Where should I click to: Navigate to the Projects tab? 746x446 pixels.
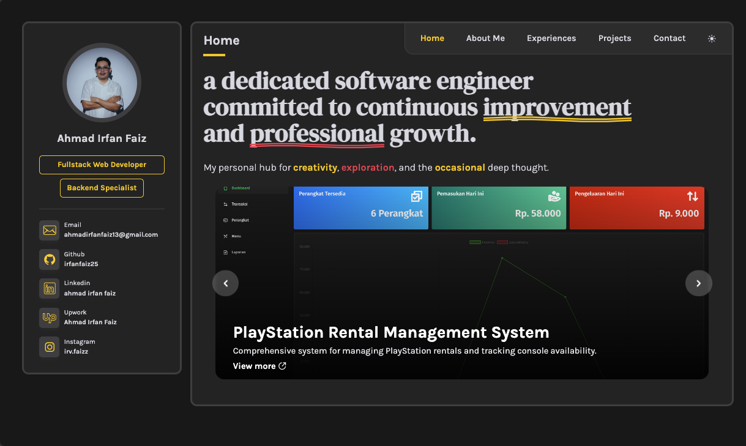[x=614, y=38]
